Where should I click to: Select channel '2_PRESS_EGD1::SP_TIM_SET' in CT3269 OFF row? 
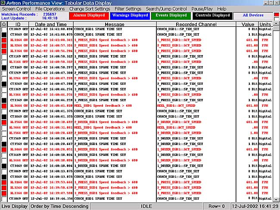[x=180, y=73]
